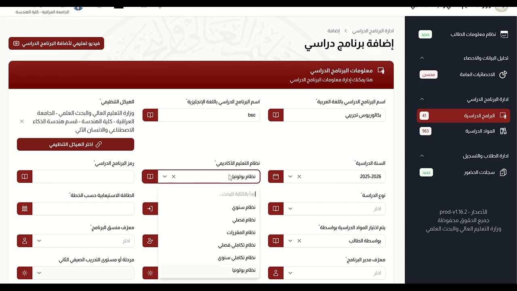Open المواد الدراسية sidebar item
The height and width of the screenshot is (291, 517).
[463, 131]
